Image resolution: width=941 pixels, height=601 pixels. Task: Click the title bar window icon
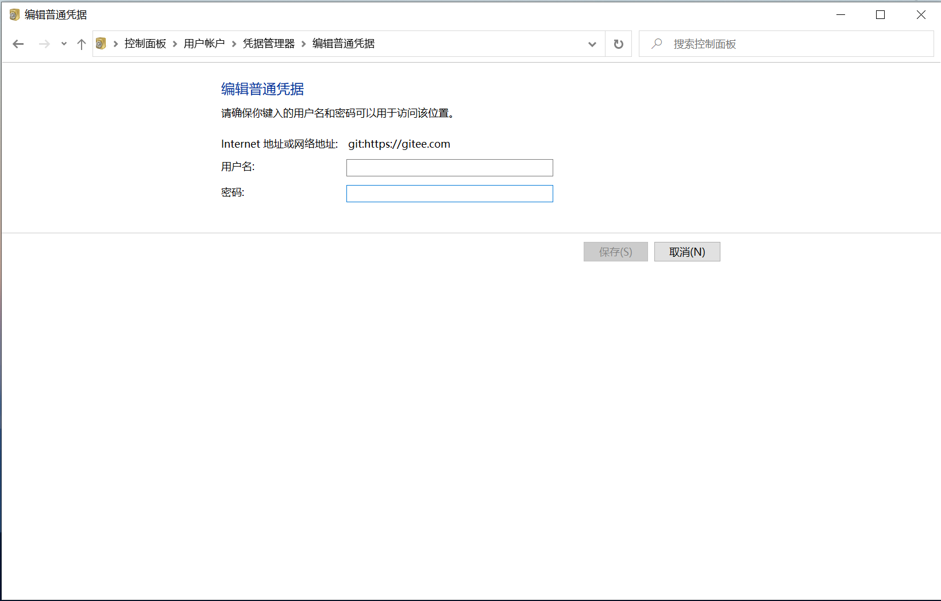pyautogui.click(x=14, y=15)
